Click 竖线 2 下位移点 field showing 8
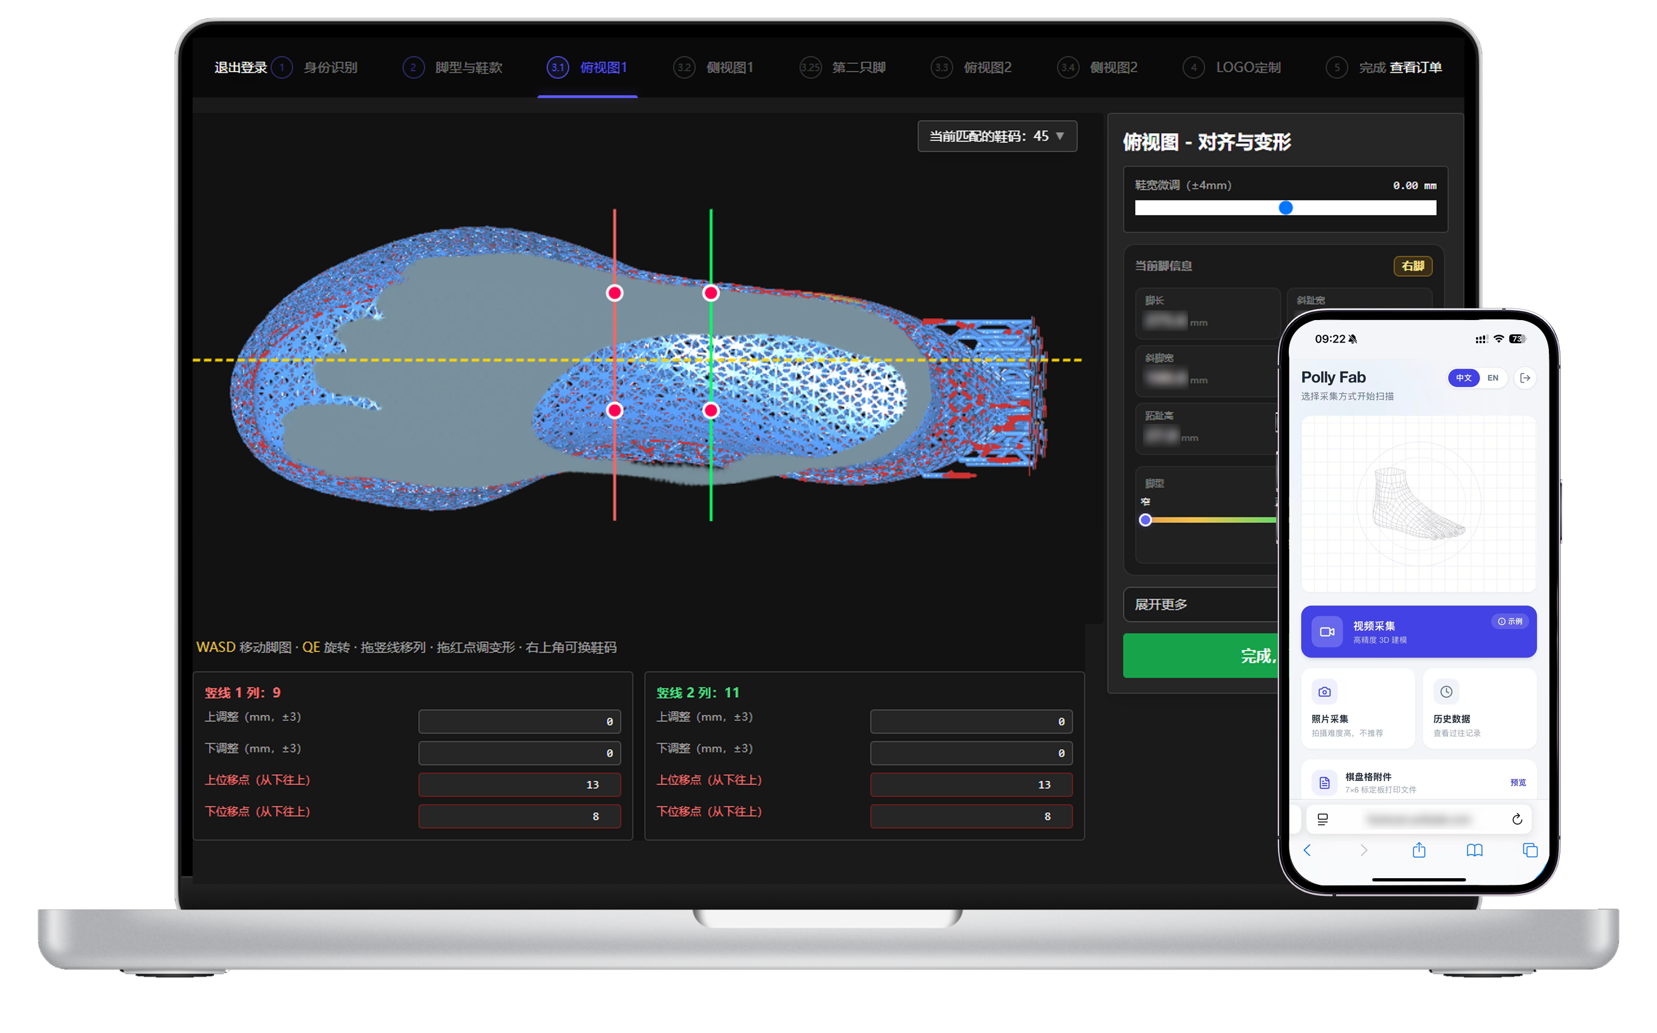1657x1033 pixels. pos(972,816)
